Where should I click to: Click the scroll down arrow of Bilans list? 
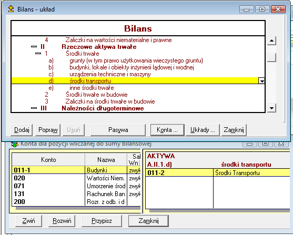click(x=272, y=108)
